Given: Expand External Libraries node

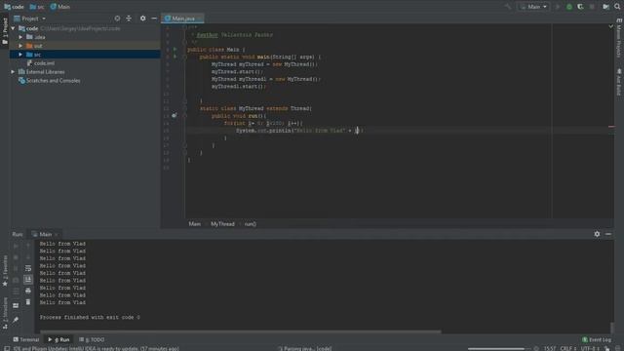Looking at the screenshot, I should click(13, 72).
